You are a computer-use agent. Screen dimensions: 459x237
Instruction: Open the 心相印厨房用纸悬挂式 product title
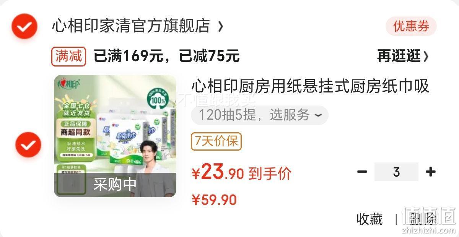310,86
